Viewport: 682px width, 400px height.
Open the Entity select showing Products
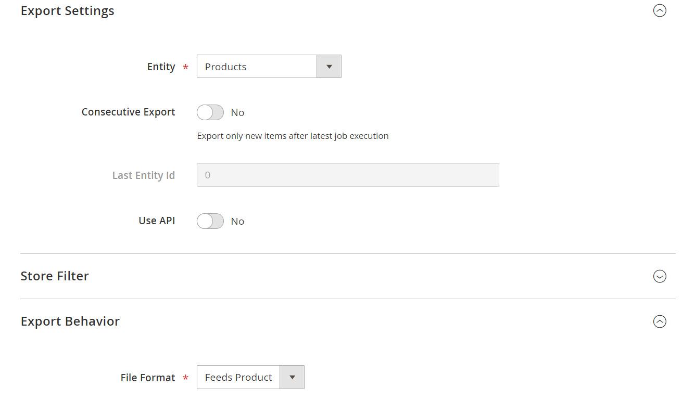click(x=257, y=67)
